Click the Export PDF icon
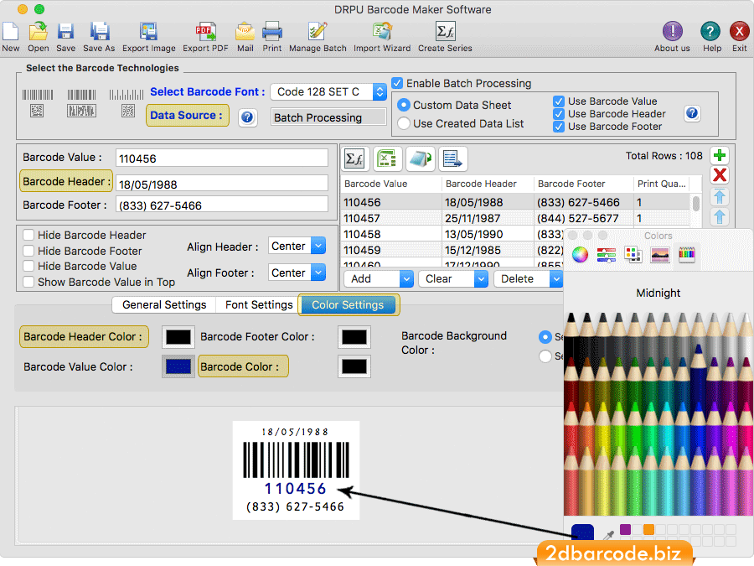754x566 pixels. [x=205, y=32]
